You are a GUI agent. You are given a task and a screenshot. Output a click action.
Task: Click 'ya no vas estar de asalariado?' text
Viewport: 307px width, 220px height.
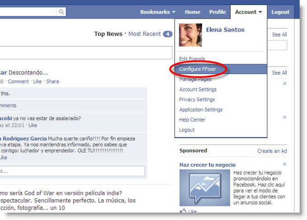coord(47,118)
